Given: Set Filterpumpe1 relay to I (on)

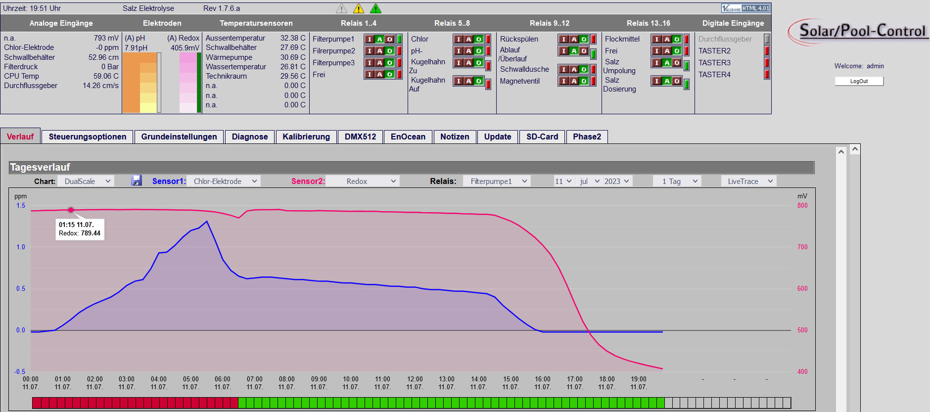Looking at the screenshot, I should point(370,39).
